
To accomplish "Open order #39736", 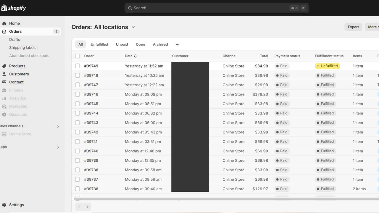I will [91, 189].
